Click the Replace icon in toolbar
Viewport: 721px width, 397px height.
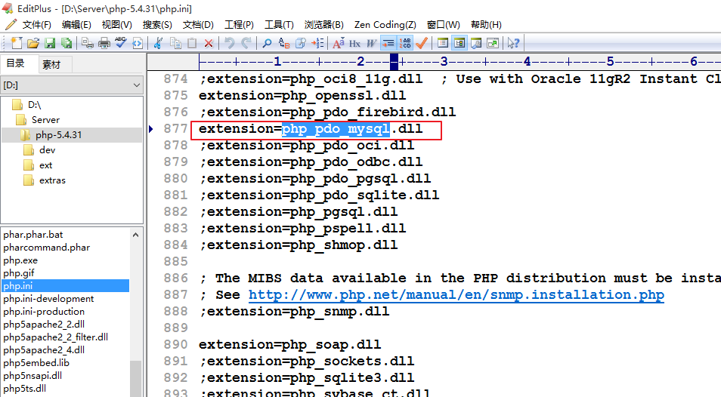[x=284, y=43]
